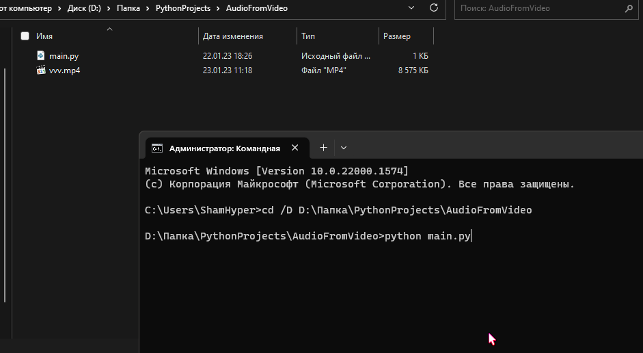
Task: Sort files by the Имя column header
Action: click(44, 36)
